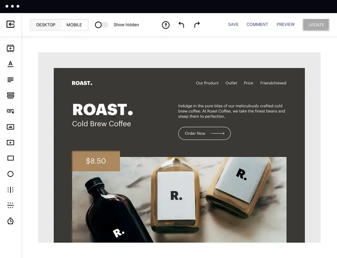
Task: Select the circle shape tool
Action: pos(10,174)
